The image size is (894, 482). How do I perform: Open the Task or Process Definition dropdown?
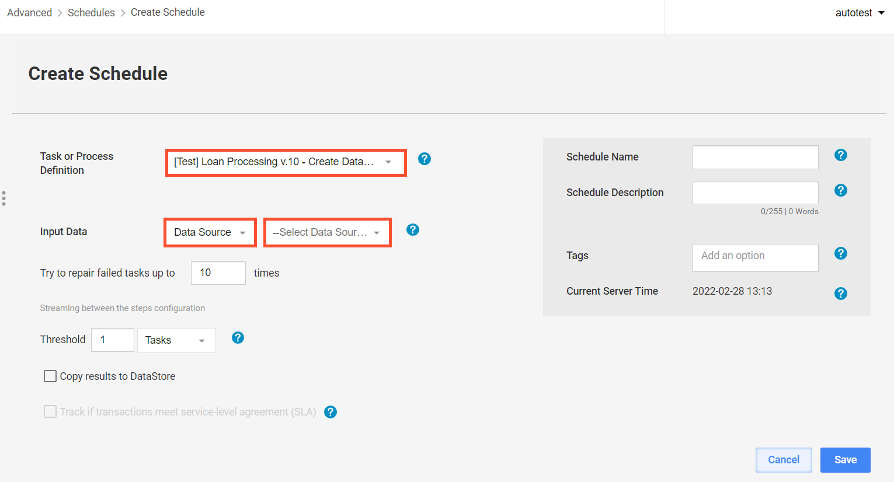[x=286, y=162]
